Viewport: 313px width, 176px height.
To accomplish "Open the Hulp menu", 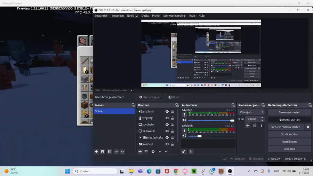I will tap(202, 16).
